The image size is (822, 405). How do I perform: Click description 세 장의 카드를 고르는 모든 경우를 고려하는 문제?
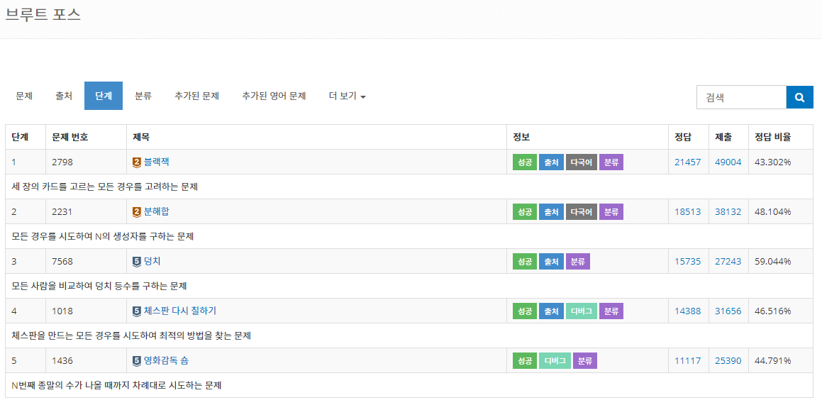[104, 187]
